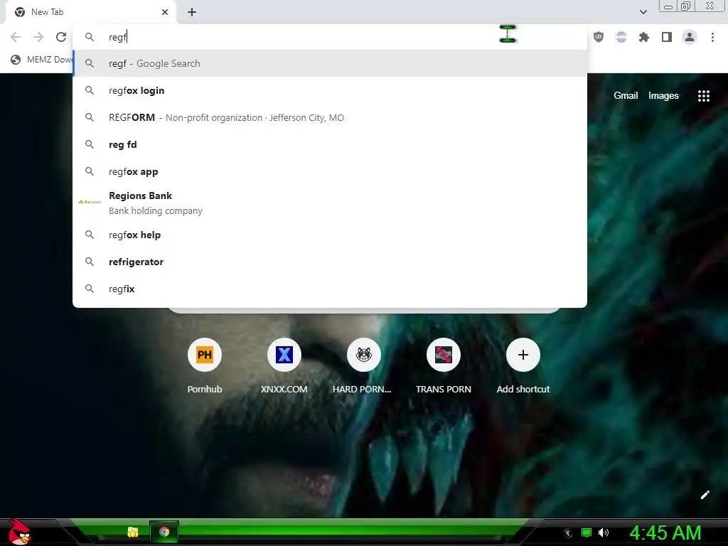The image size is (728, 546).
Task: Choose the 'regfix' suggestion
Action: [330, 289]
